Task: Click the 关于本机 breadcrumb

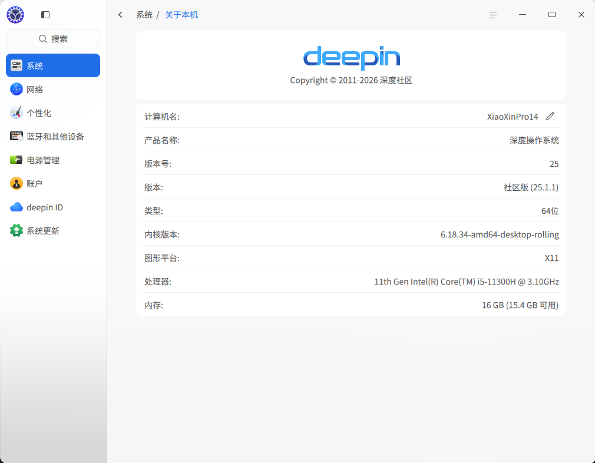Action: click(x=181, y=15)
